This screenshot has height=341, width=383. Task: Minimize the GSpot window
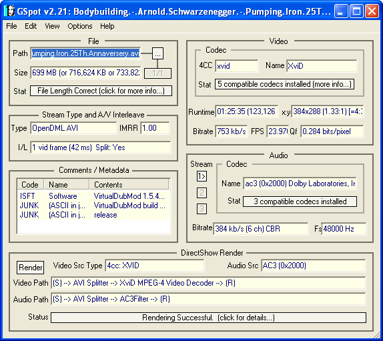(x=341, y=11)
